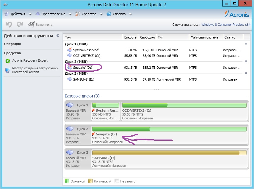Viewport: 254px width, 189px height.
Task: Click the Средства sidebar heading
Action: pos(12,53)
